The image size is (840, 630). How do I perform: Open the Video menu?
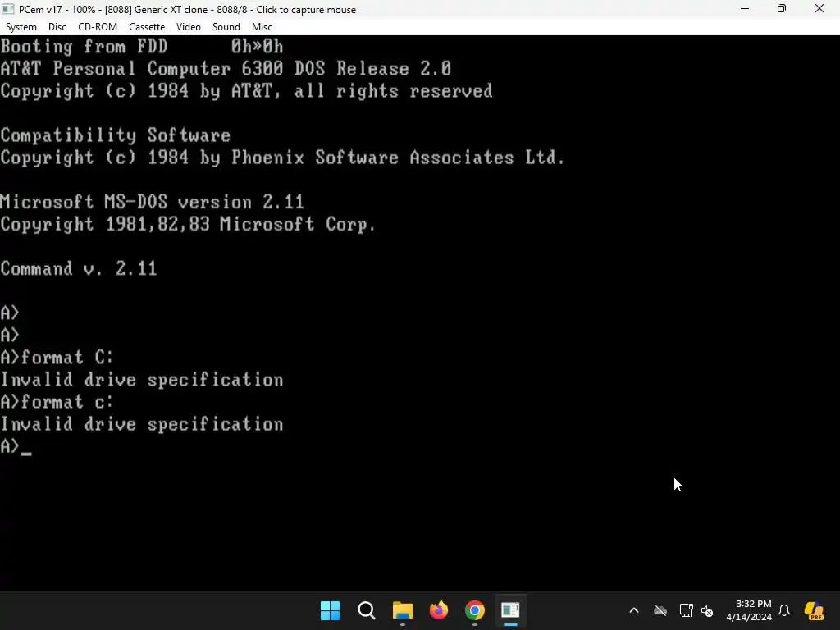(188, 27)
